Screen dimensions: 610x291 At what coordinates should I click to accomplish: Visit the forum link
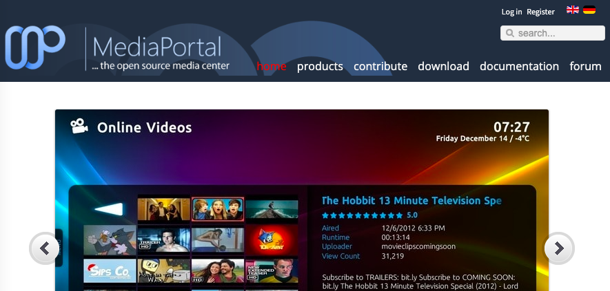pos(585,67)
